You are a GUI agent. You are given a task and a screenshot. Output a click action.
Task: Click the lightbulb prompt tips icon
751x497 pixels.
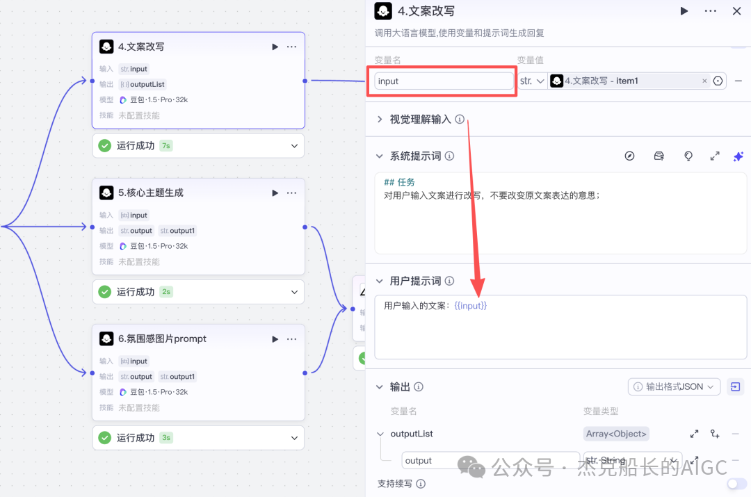[x=688, y=156]
